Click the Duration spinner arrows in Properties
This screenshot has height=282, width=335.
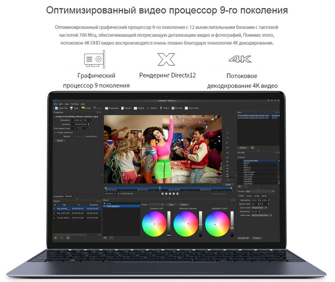click(88, 124)
